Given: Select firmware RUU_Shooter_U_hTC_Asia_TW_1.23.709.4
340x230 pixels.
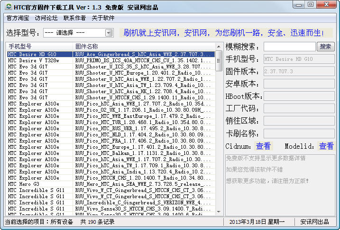Looking at the screenshot, I should click(x=111, y=85).
